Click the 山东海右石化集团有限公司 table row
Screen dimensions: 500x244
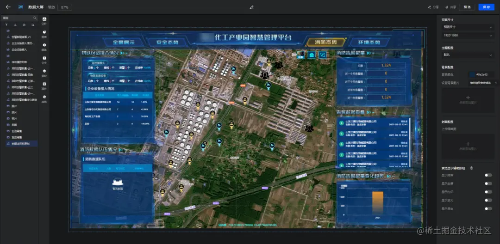point(117,109)
